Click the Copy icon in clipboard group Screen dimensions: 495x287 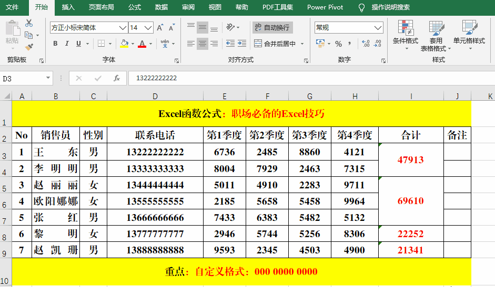pyautogui.click(x=29, y=35)
